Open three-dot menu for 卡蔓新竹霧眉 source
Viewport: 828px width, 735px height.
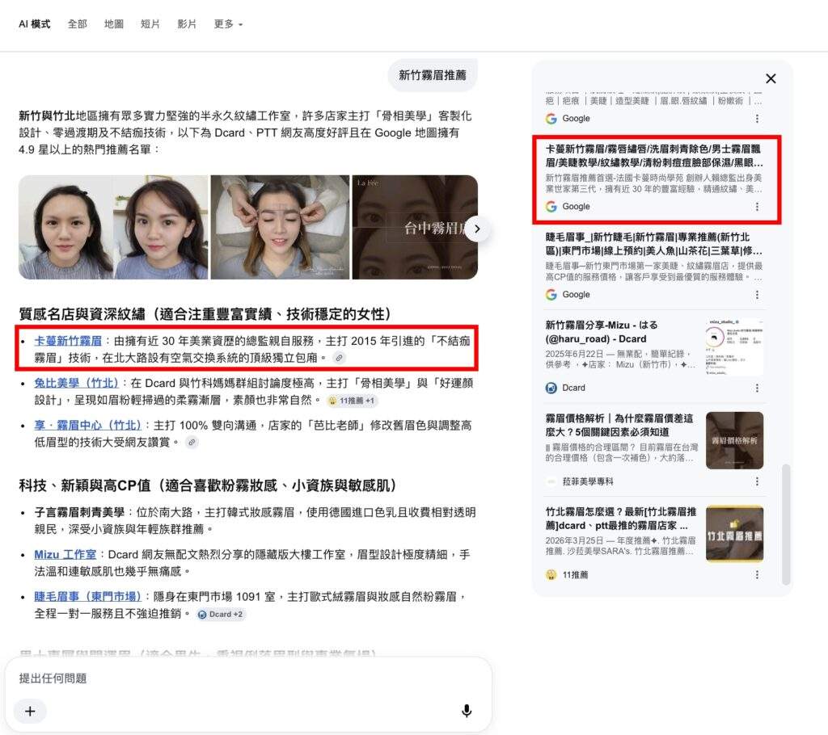click(757, 207)
